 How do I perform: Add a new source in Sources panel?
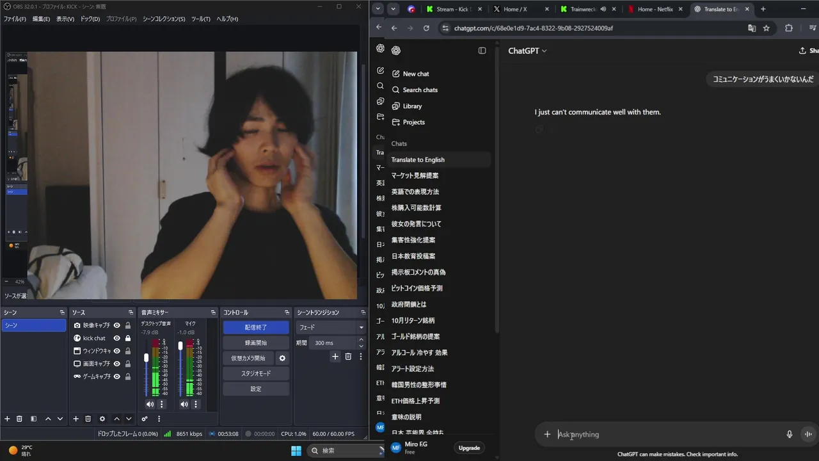(x=76, y=419)
